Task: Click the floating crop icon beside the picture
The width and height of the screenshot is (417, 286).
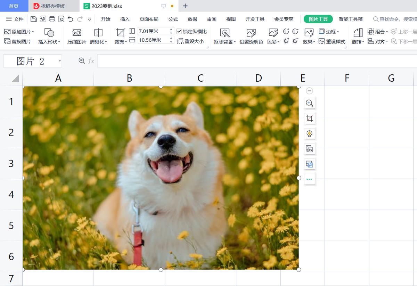Action: (309, 119)
